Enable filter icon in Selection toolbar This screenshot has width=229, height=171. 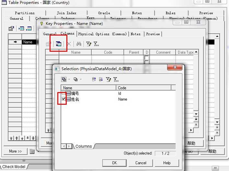[116, 79]
